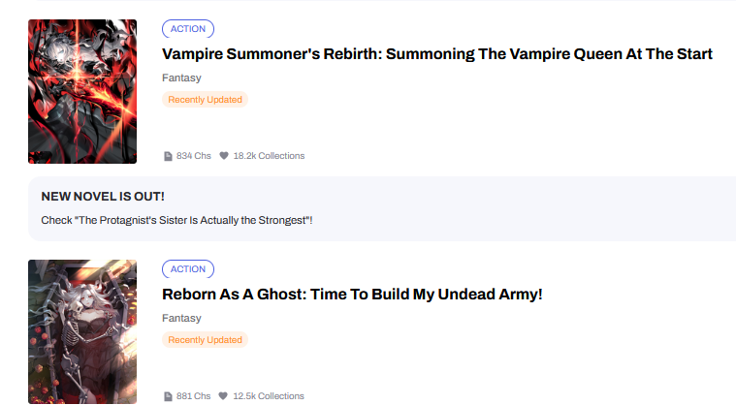Click the Fantasy genre under Vampire Summoner's Rebirth
The height and width of the screenshot is (405, 736).
(x=181, y=78)
